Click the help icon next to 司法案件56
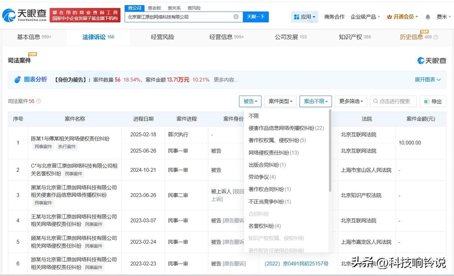 pyautogui.click(x=38, y=101)
